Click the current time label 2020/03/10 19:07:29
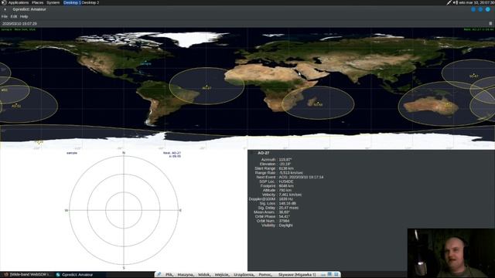Screen dimensions: 495x278 tap(19, 24)
